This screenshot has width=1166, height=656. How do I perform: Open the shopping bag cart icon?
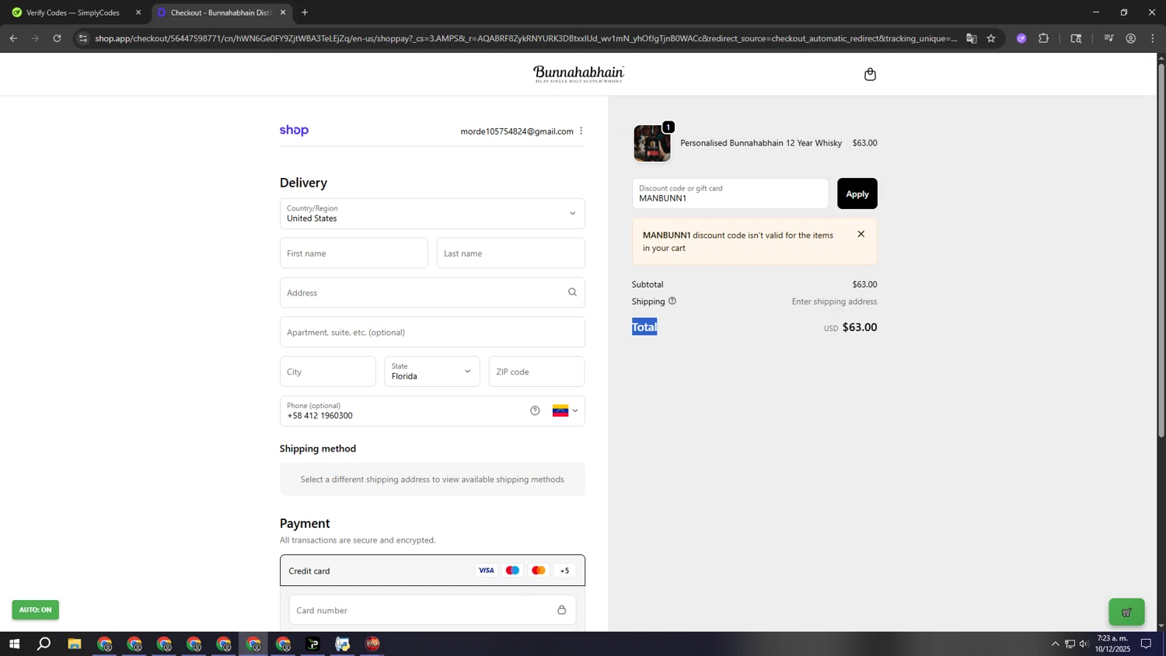pyautogui.click(x=870, y=75)
